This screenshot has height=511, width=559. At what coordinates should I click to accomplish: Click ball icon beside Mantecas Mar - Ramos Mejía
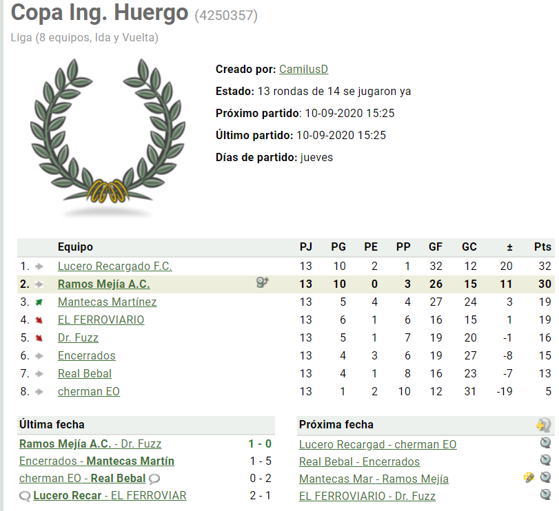545,477
